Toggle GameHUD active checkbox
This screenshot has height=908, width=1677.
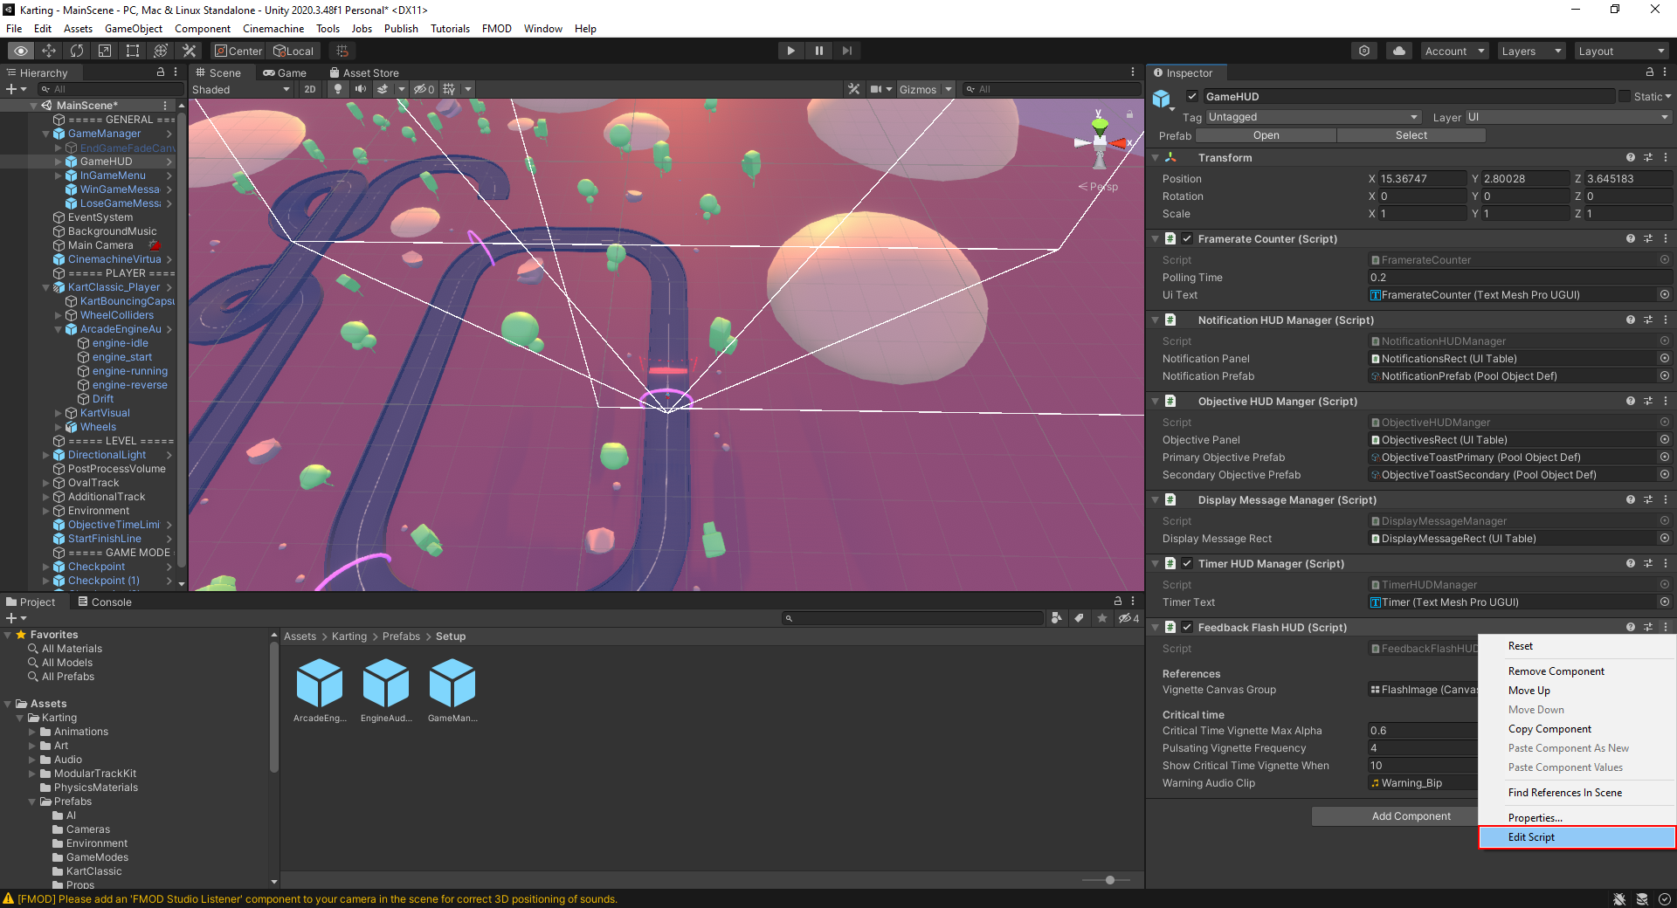pos(1192,97)
